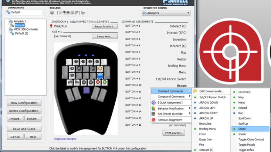Click the speech bubble icon in Toolbox
The height and width of the screenshot is (152, 271).
tap(60, 12)
